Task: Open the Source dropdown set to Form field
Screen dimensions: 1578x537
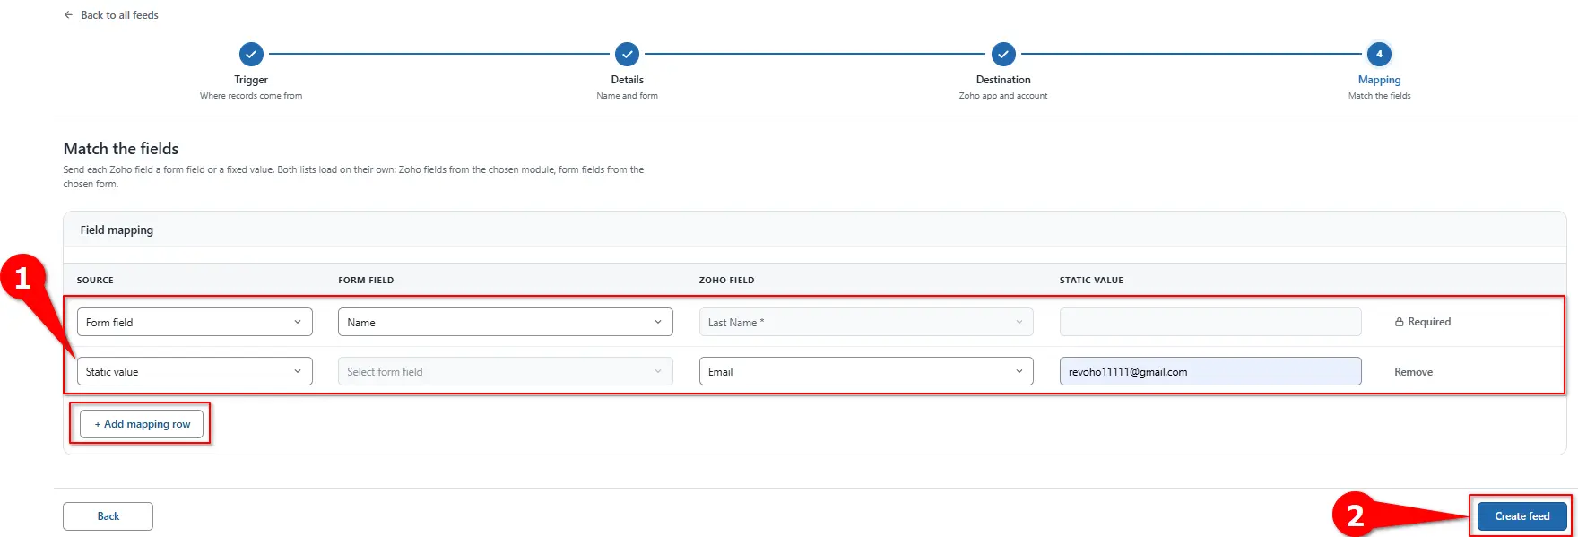Action: pyautogui.click(x=195, y=322)
